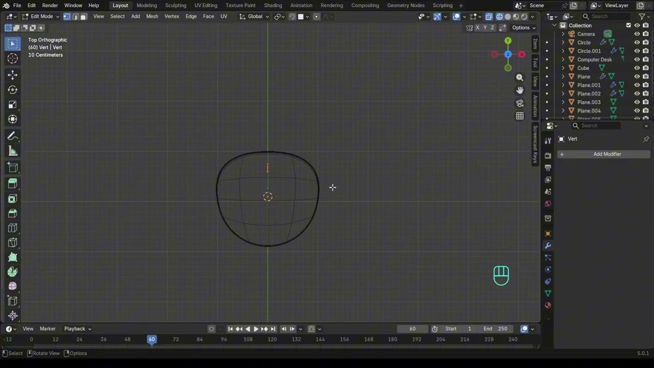Screen dimensions: 654x368
Task: Select the Measure tool
Action: (x=13, y=151)
